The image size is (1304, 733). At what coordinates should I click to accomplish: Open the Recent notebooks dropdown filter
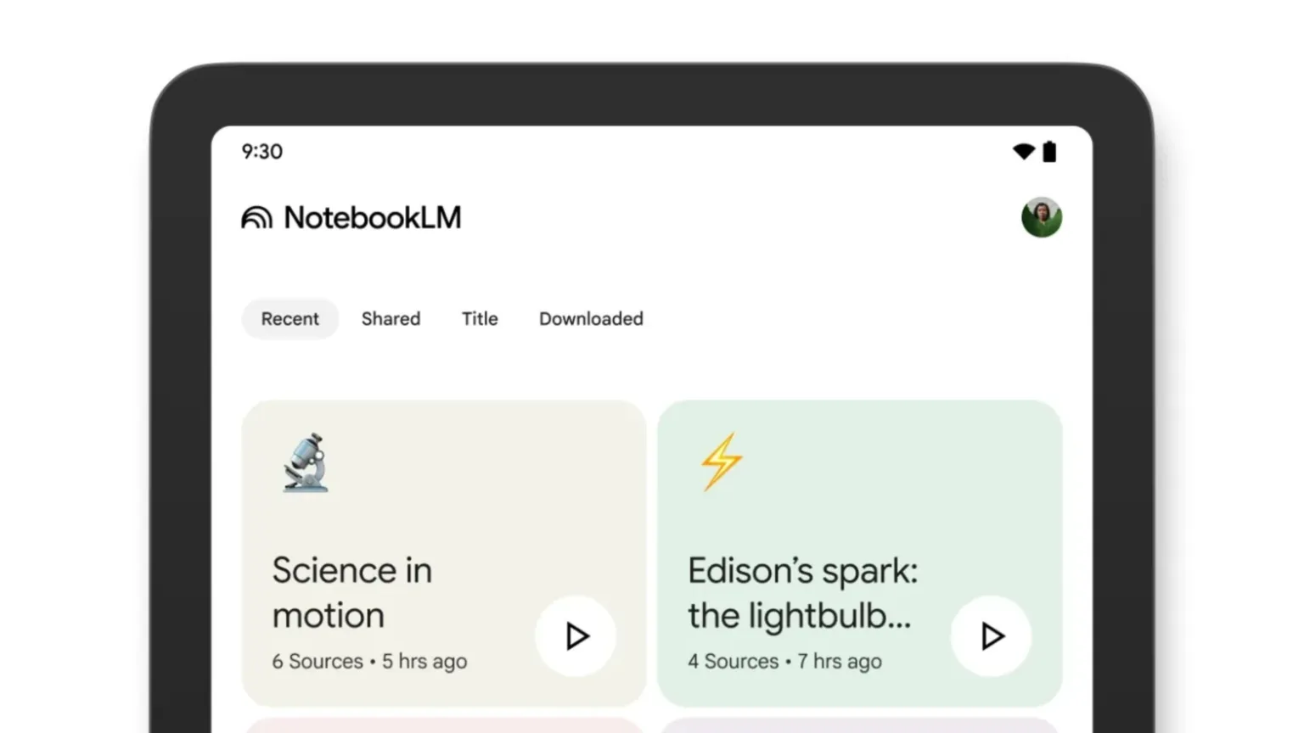pos(289,319)
